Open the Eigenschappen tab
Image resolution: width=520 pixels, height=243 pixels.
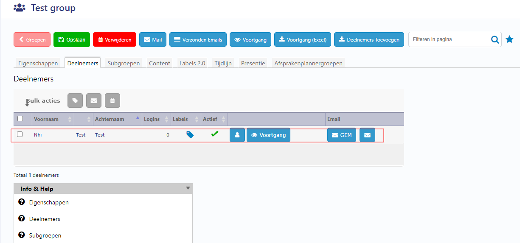click(38, 63)
